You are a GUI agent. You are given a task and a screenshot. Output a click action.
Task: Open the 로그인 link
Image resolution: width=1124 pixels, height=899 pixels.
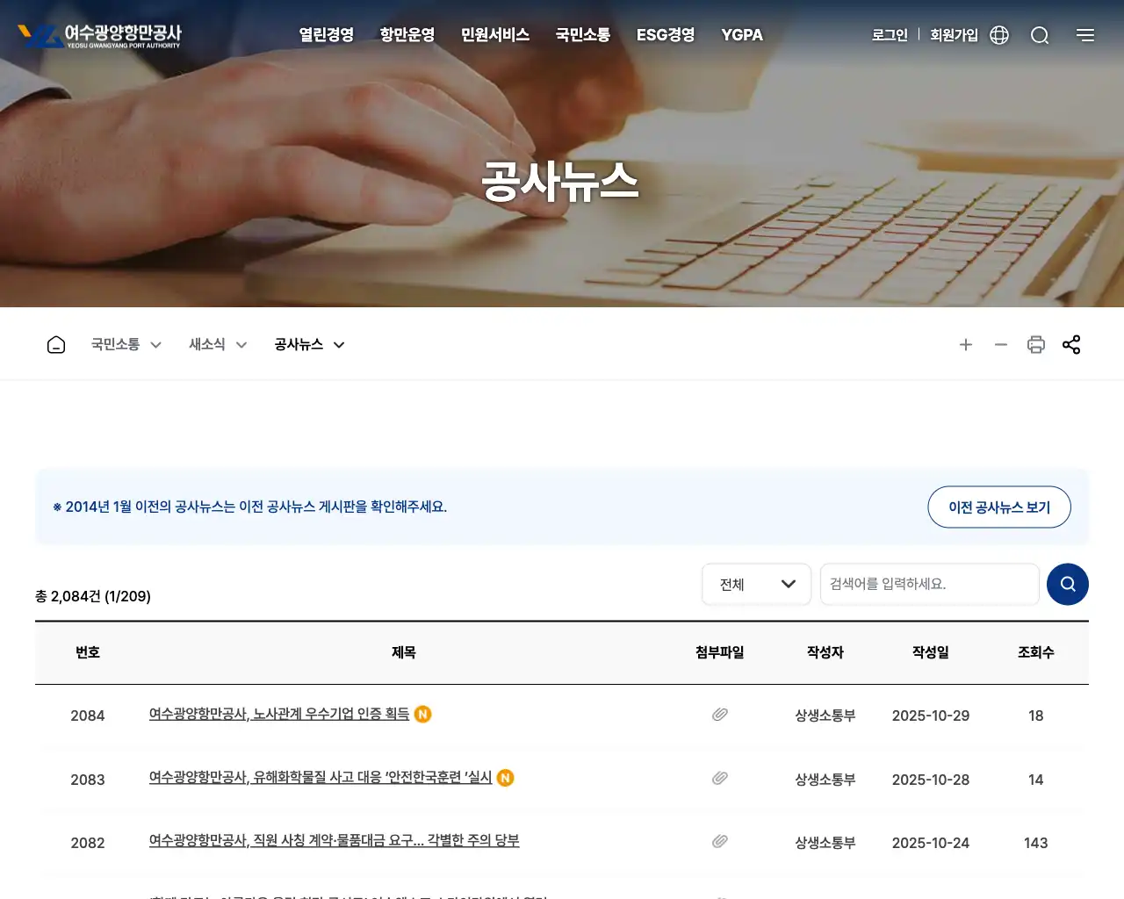[x=890, y=35]
